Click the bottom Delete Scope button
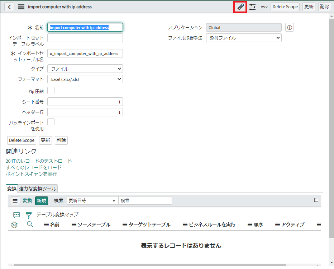The image size is (334, 269). 22,140
